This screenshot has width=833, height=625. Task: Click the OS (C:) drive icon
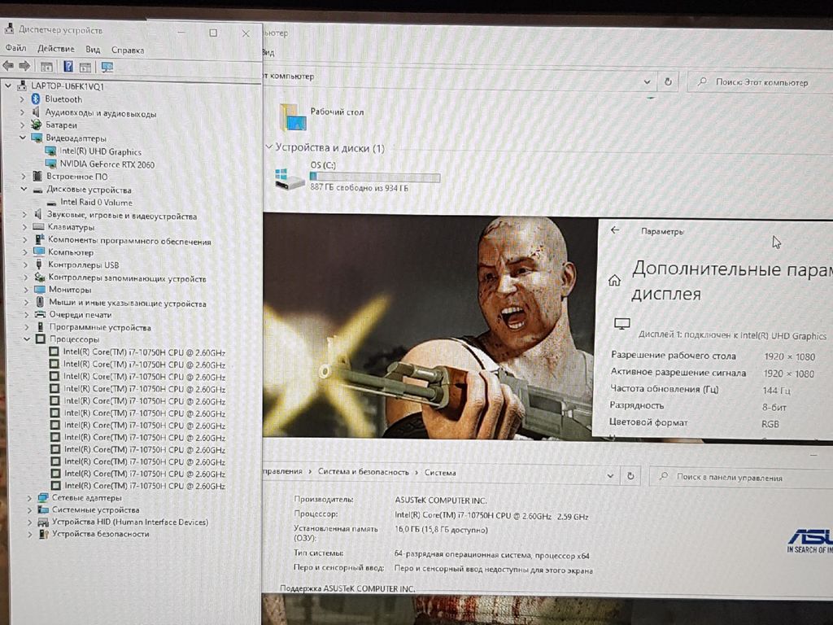289,179
